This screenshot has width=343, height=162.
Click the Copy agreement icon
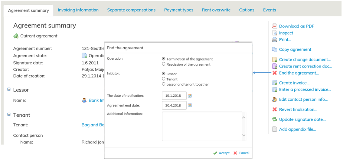pyautogui.click(x=275, y=50)
